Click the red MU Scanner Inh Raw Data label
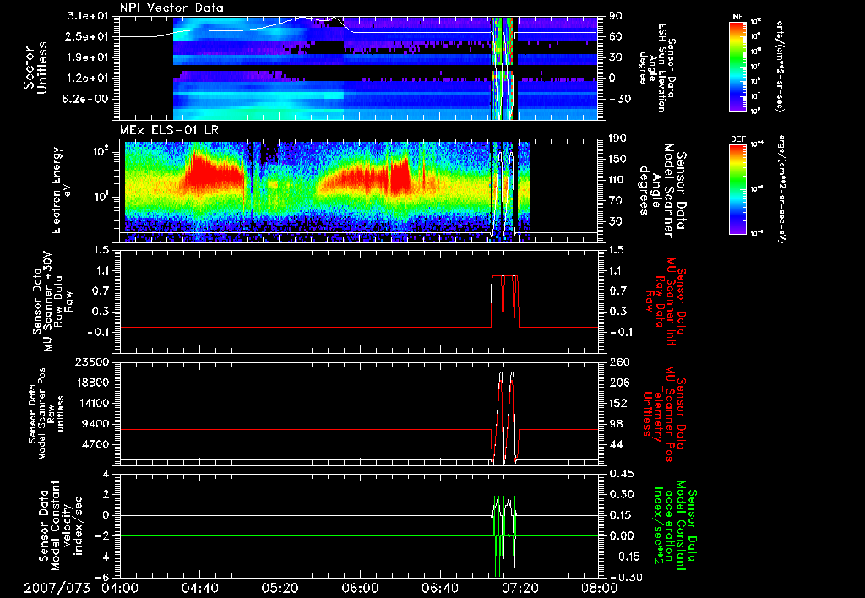The image size is (865, 598). (666, 302)
